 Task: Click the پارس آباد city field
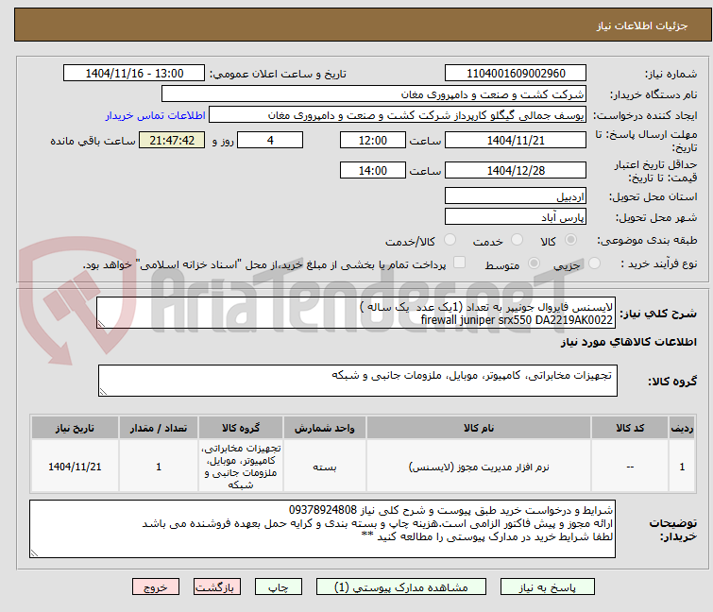pos(516,216)
